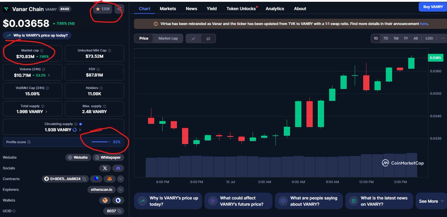The image size is (447, 217).
Task: Set chart range to 1Y
Action: (x=406, y=38)
